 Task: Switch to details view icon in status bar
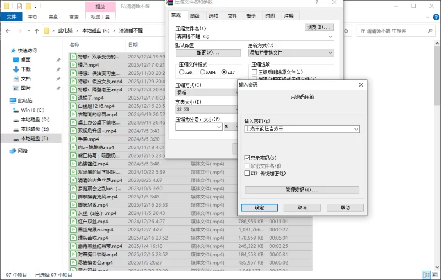click(426, 275)
